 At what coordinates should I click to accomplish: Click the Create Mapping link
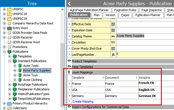click(x=83, y=101)
